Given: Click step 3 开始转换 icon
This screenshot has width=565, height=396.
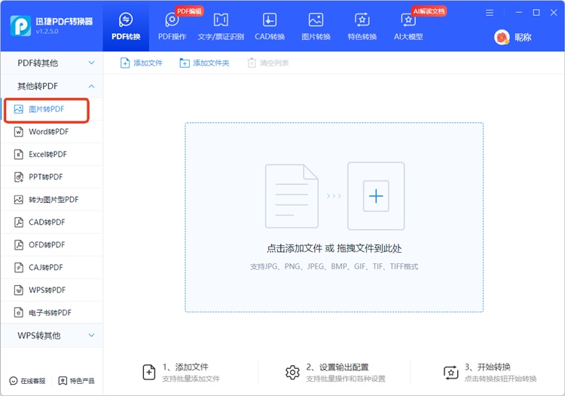Looking at the screenshot, I should (x=450, y=373).
